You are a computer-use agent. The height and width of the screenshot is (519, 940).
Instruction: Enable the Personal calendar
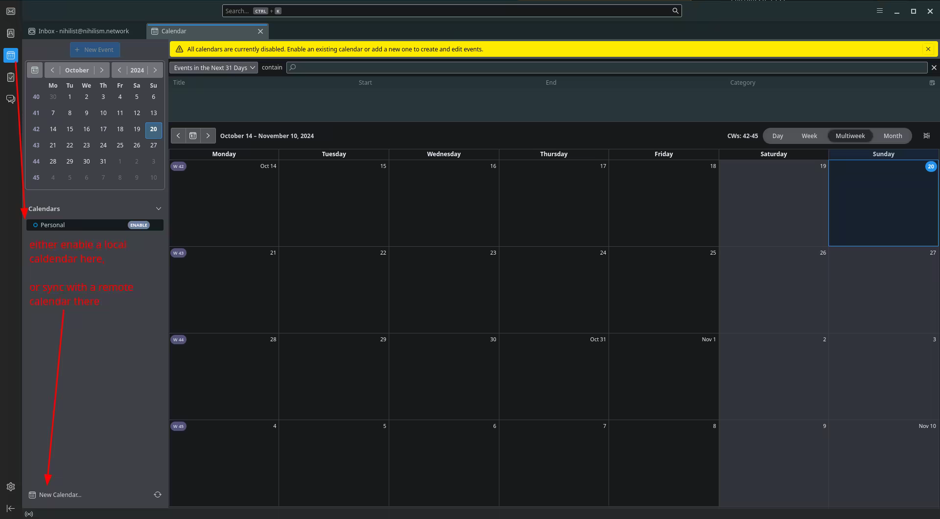point(139,225)
